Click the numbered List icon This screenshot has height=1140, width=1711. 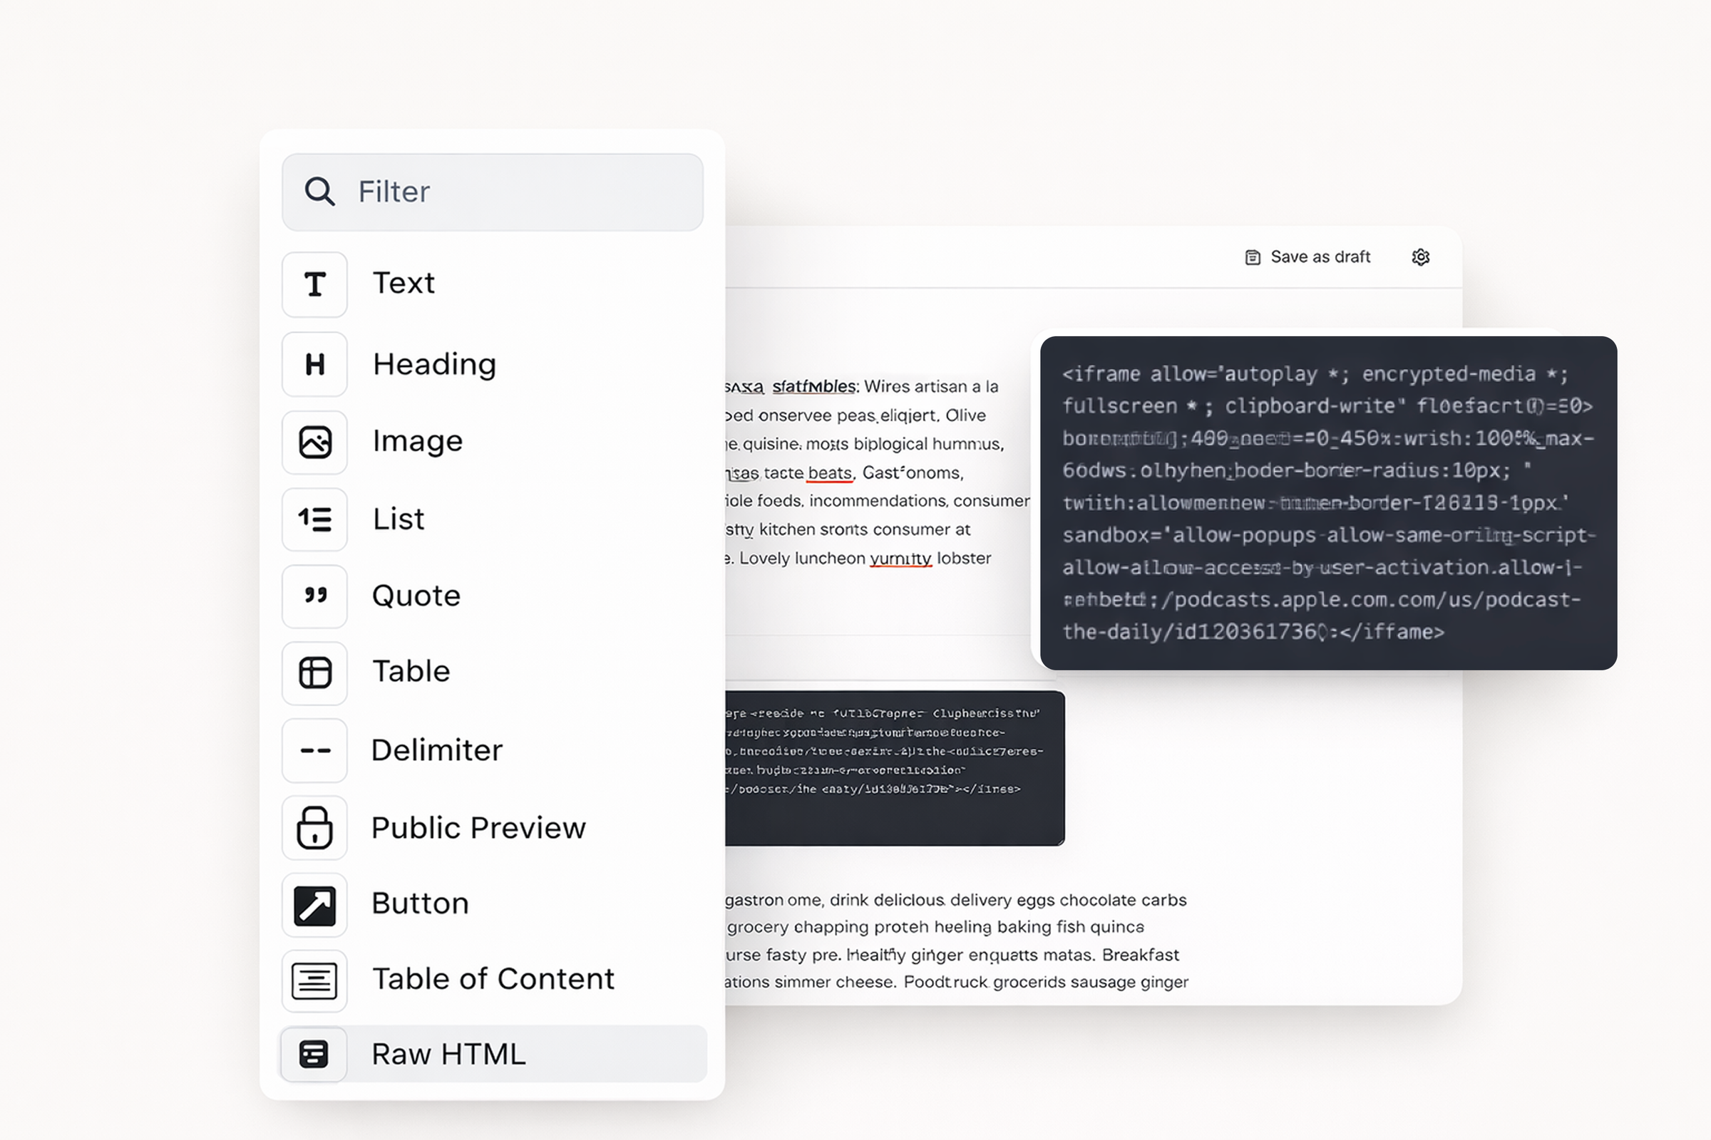pos(314,519)
